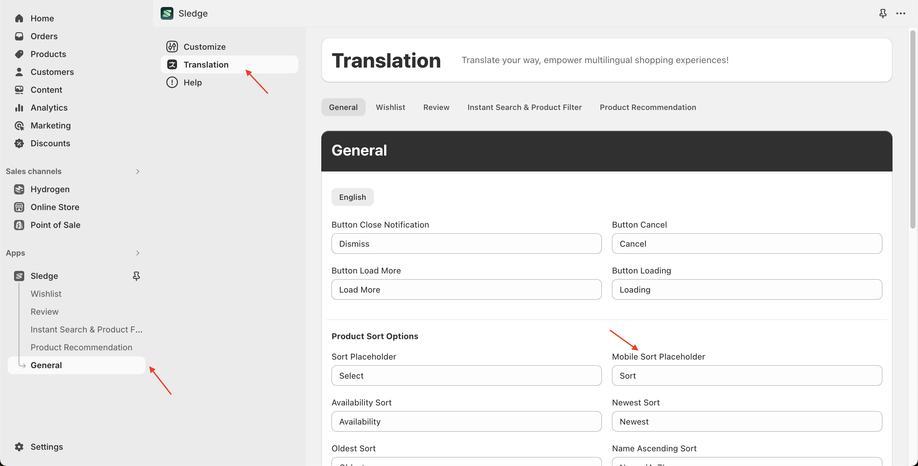Click the Discounts badge icon

click(19, 143)
